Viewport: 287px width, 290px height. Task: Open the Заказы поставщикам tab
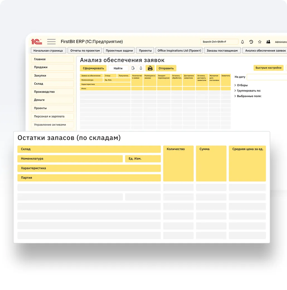point(222,51)
